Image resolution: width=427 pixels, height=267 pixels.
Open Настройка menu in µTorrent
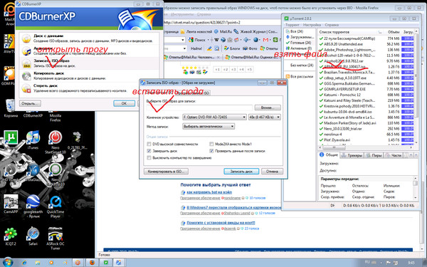tap(312, 25)
